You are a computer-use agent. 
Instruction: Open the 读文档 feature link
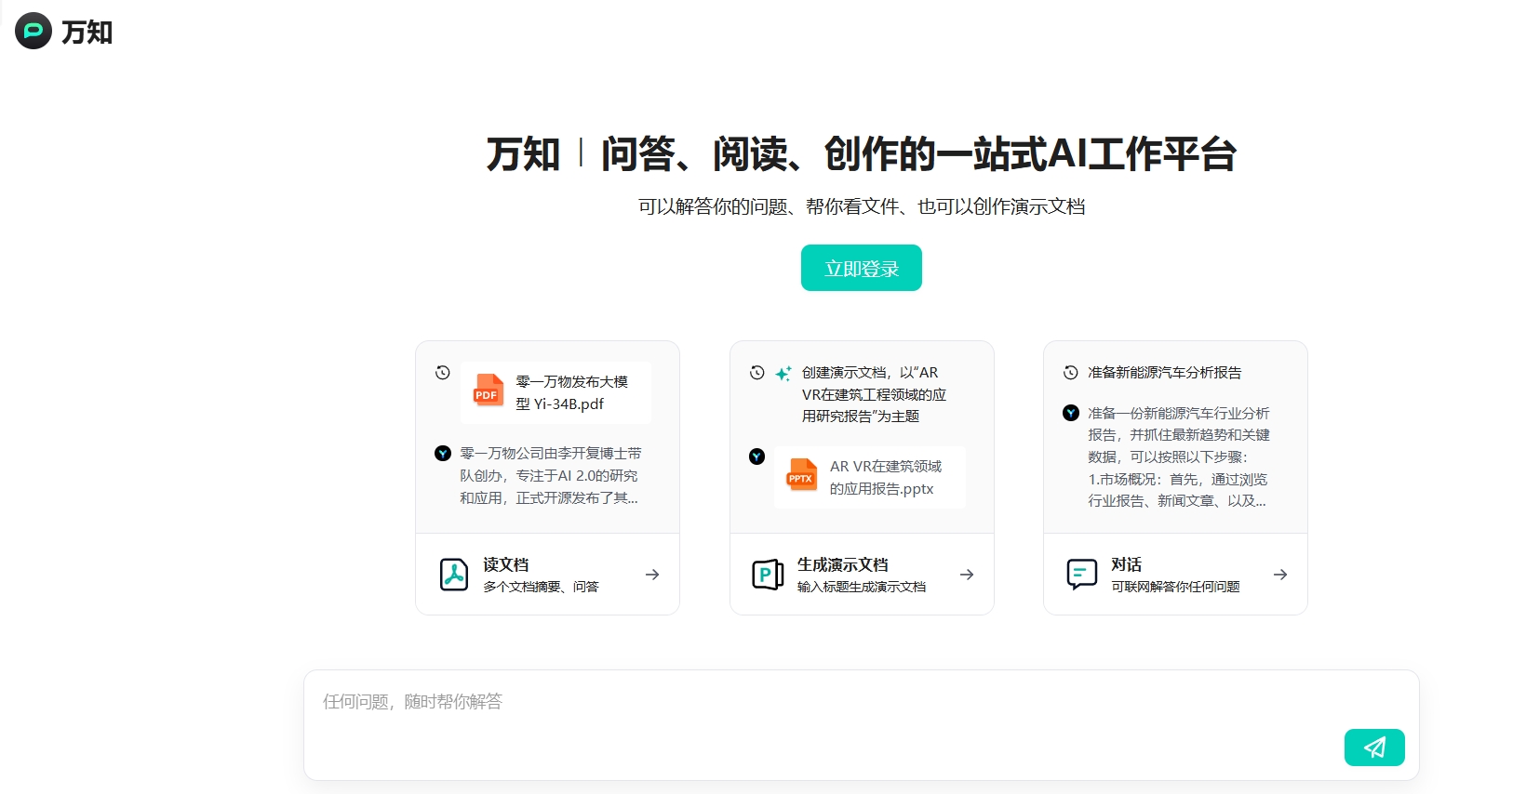548,575
